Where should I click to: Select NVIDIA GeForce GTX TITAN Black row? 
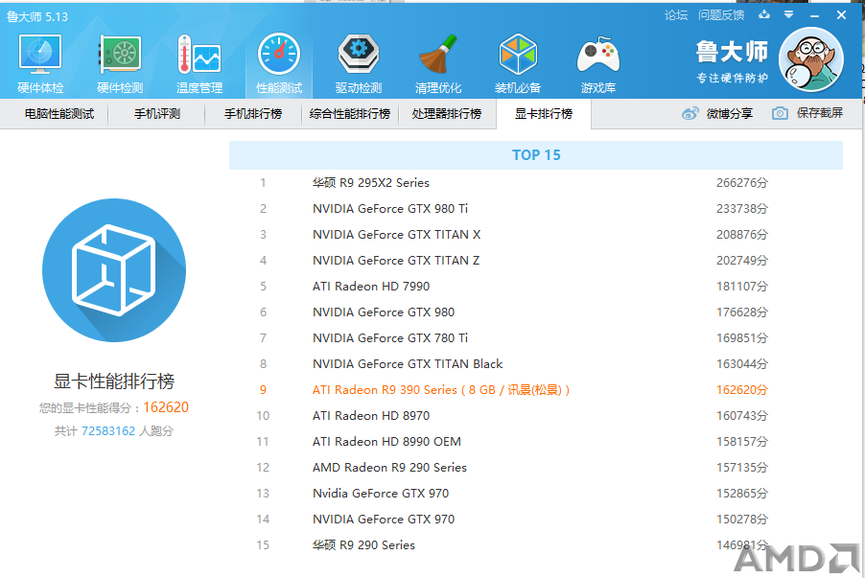(x=536, y=364)
